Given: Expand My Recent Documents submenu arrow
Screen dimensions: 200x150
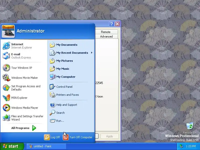Looking at the screenshot, I should click(x=91, y=53).
